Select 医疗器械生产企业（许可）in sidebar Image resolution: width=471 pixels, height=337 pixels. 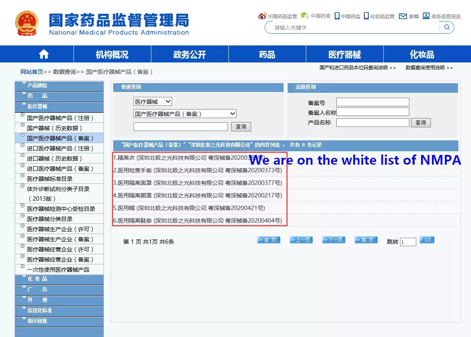[60, 229]
